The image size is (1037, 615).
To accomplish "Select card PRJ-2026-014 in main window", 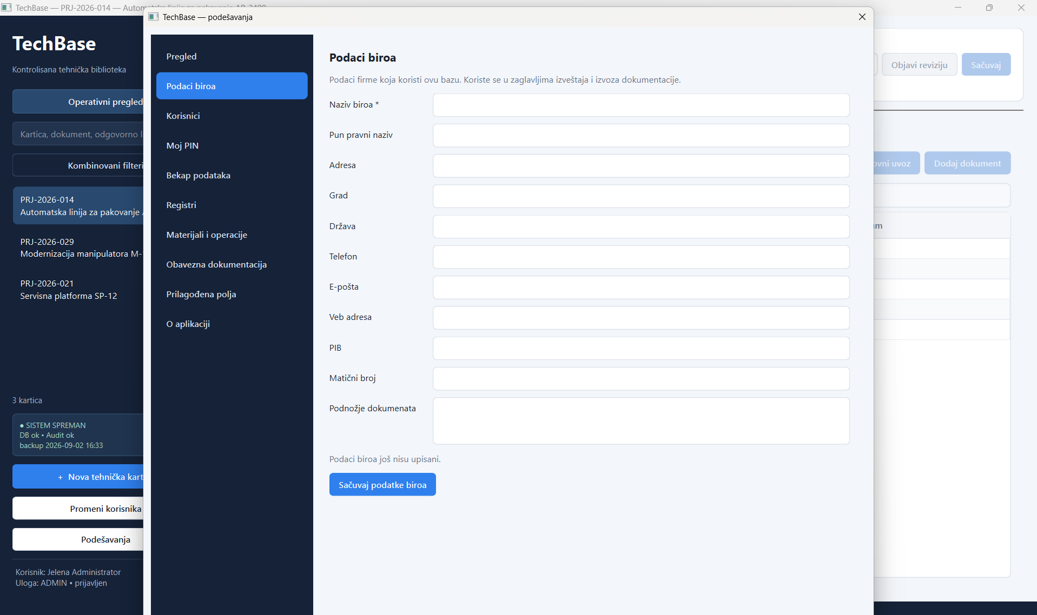I will [78, 206].
